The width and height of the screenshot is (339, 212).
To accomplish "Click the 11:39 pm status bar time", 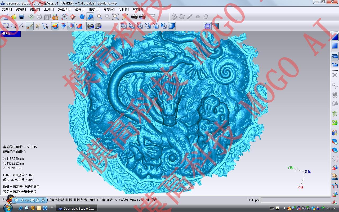I will click(253, 200).
